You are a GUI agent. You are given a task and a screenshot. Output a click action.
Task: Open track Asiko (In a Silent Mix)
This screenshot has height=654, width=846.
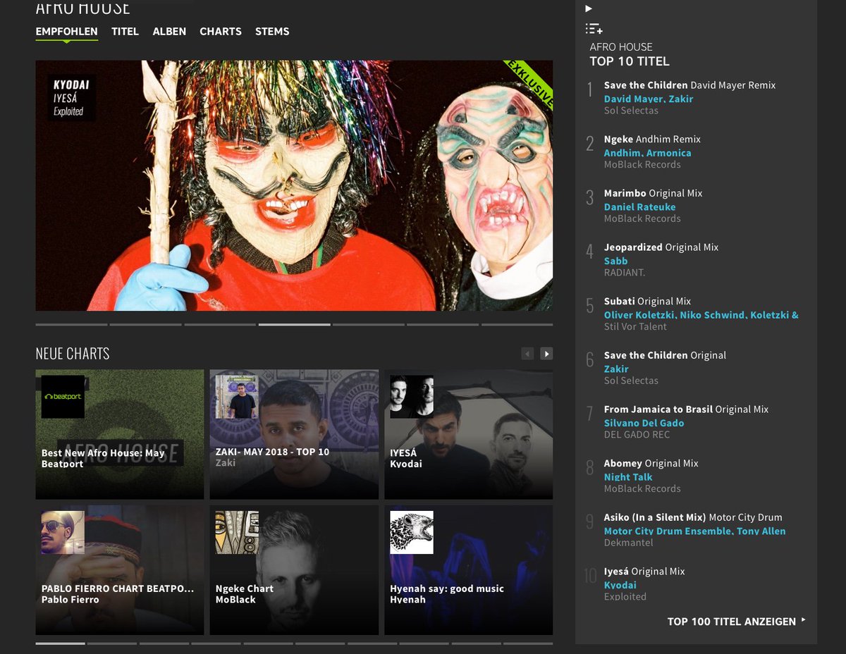[x=693, y=517]
